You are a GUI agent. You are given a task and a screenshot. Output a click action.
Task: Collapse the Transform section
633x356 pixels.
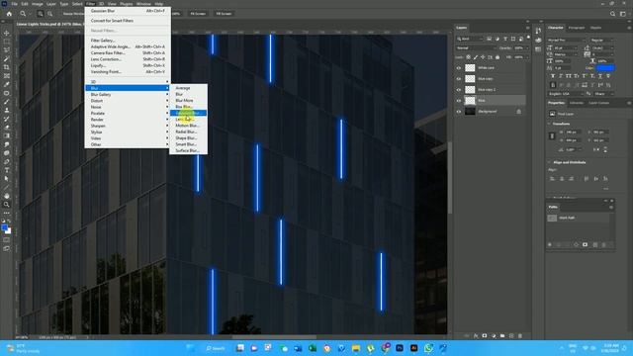pos(549,124)
